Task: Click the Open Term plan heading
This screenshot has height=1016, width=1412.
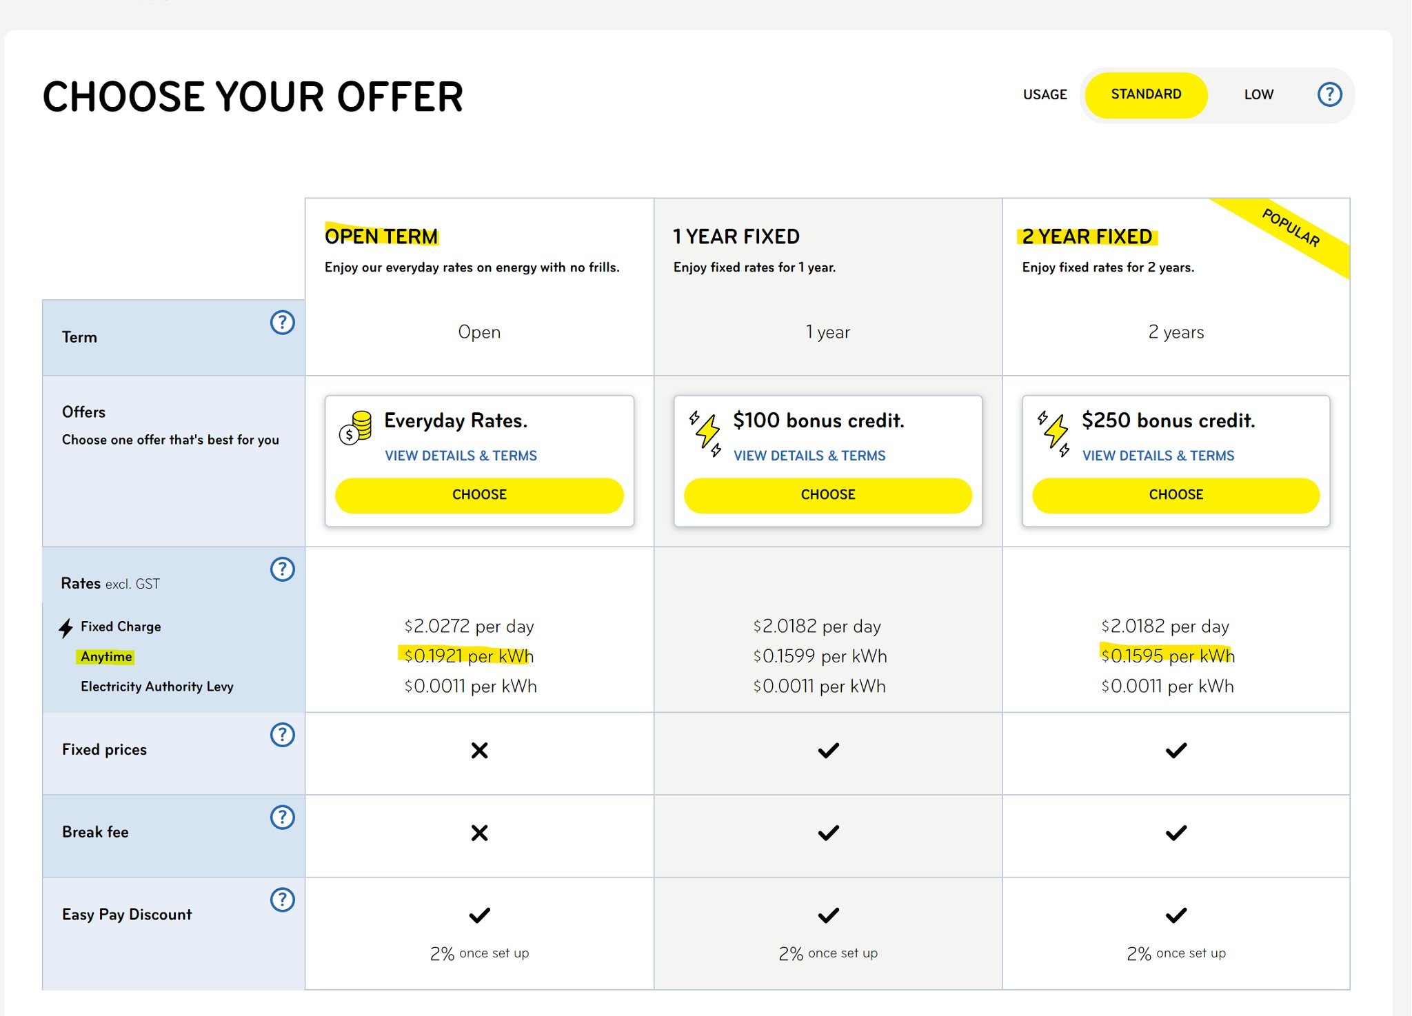Action: tap(381, 236)
